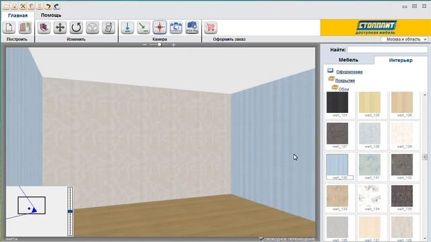431x242 pixels.
Task: Select white floral sketch wallpaper wall_134
Action: pyautogui.click(x=370, y=196)
